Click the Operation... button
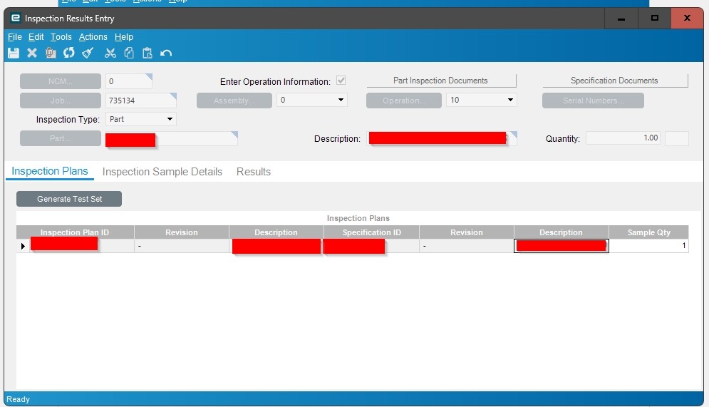This screenshot has height=407, width=709. 404,101
